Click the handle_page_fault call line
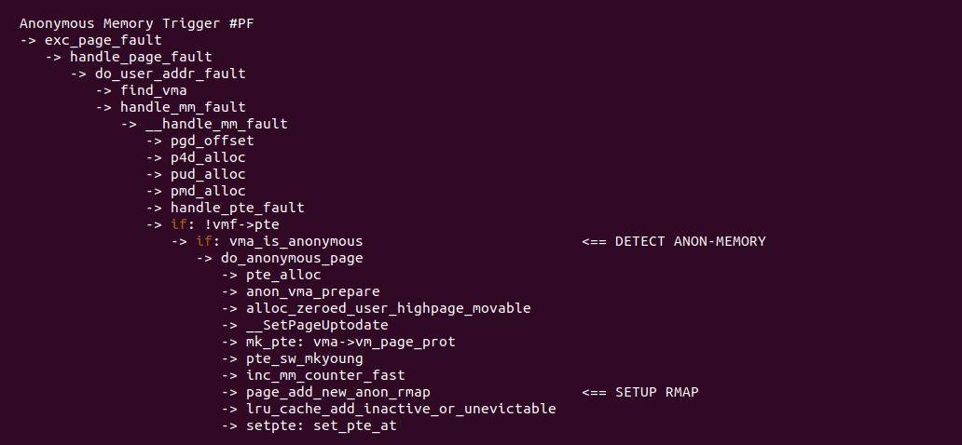This screenshot has height=445, width=962. click(x=141, y=57)
